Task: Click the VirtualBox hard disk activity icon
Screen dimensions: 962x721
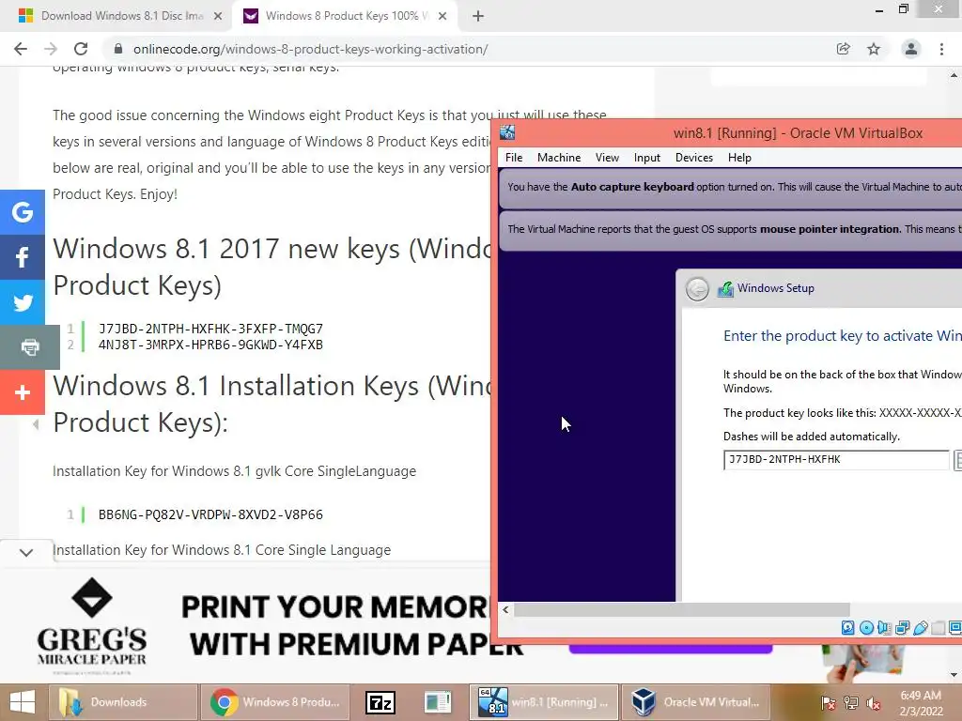Action: click(x=848, y=627)
